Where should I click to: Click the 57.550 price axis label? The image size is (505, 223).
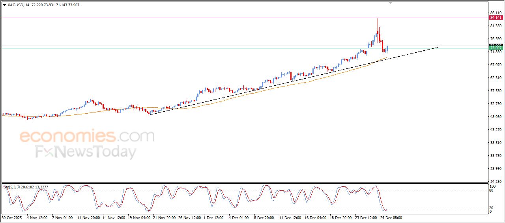[x=496, y=91]
